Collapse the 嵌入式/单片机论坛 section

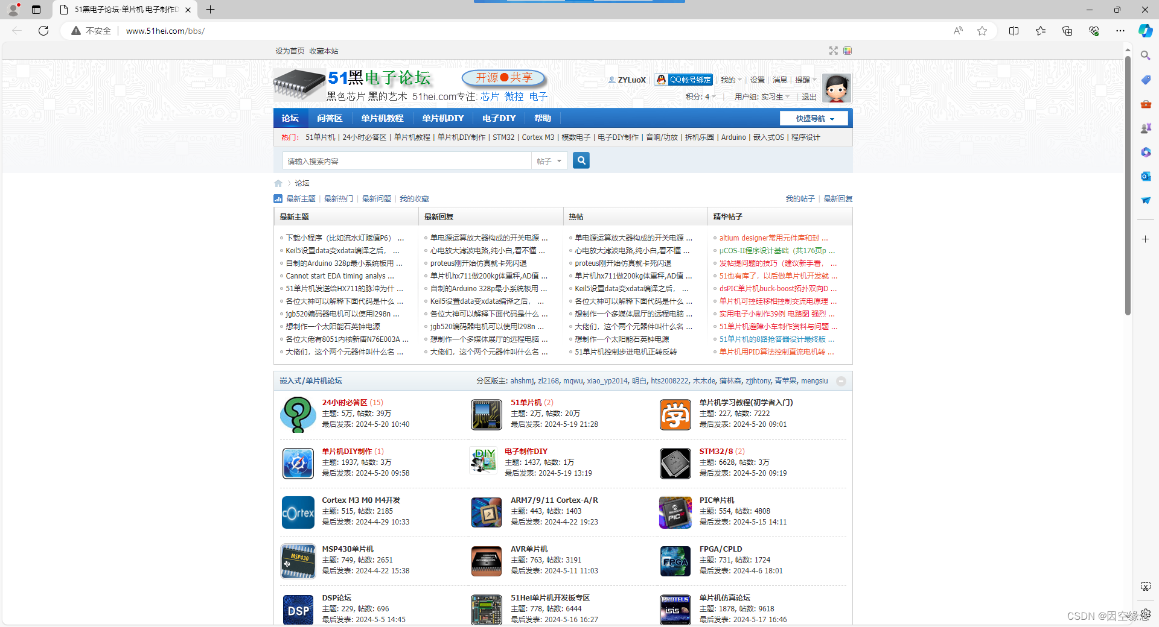841,381
